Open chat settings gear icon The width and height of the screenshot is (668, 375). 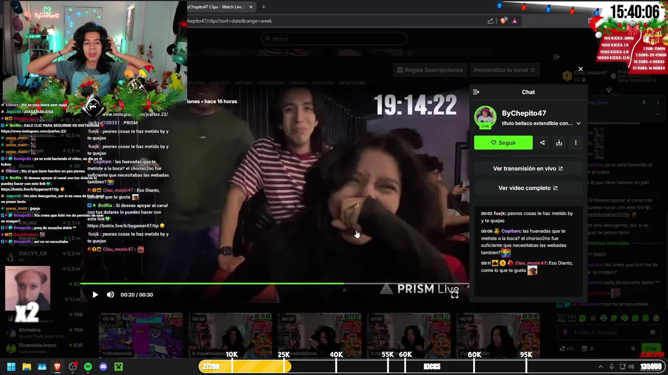(x=633, y=348)
